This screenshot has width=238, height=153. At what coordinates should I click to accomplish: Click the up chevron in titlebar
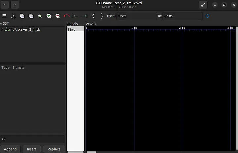coord(5,5)
